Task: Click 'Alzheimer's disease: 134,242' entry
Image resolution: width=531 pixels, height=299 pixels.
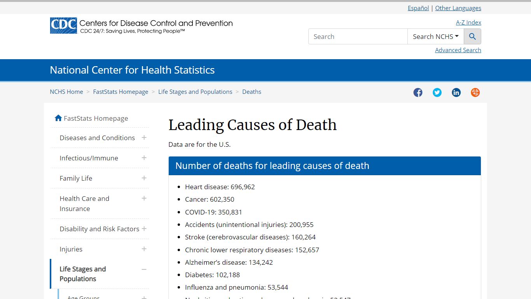Action: point(229,262)
